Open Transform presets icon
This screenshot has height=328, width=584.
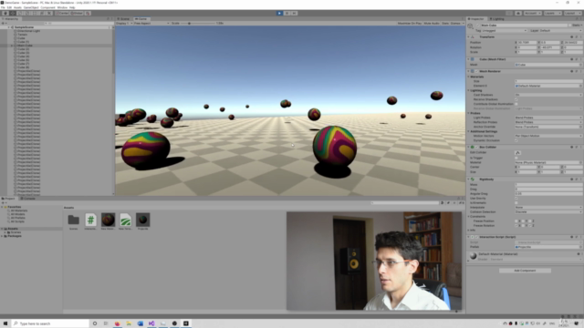point(576,36)
